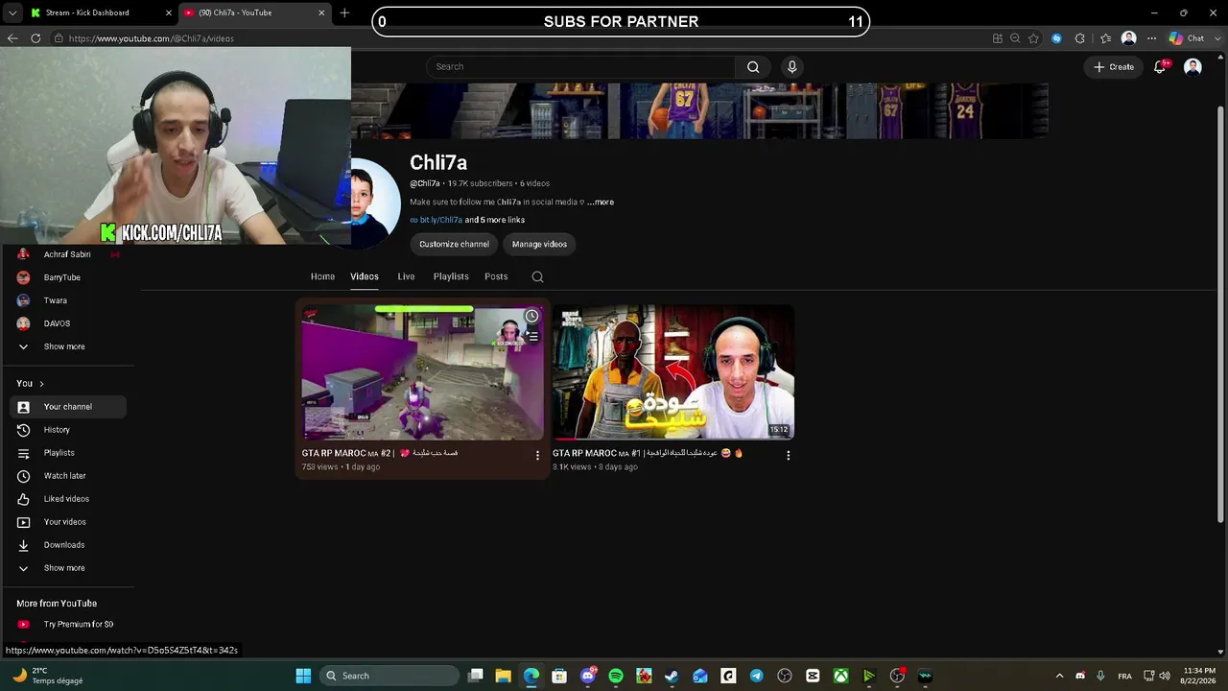This screenshot has height=691, width=1228.
Task: Open a new browser tab
Action: (344, 12)
